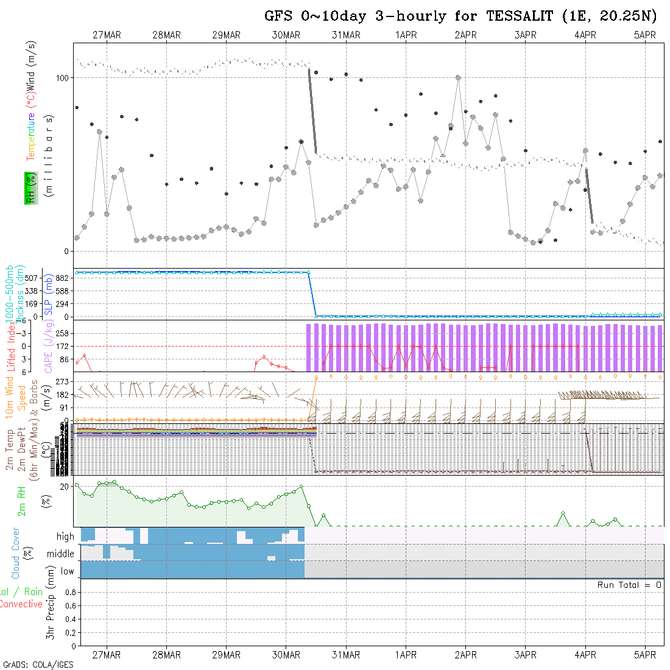Viewport: 670px width, 670px height.
Task: Click the red Lifted Index axis label
Action: 11,346
